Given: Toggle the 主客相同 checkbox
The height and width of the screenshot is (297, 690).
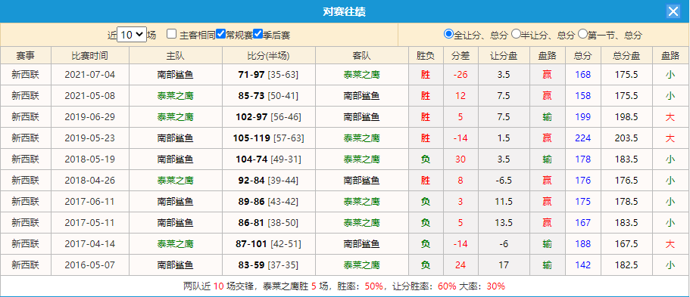Looking at the screenshot, I should 172,34.
